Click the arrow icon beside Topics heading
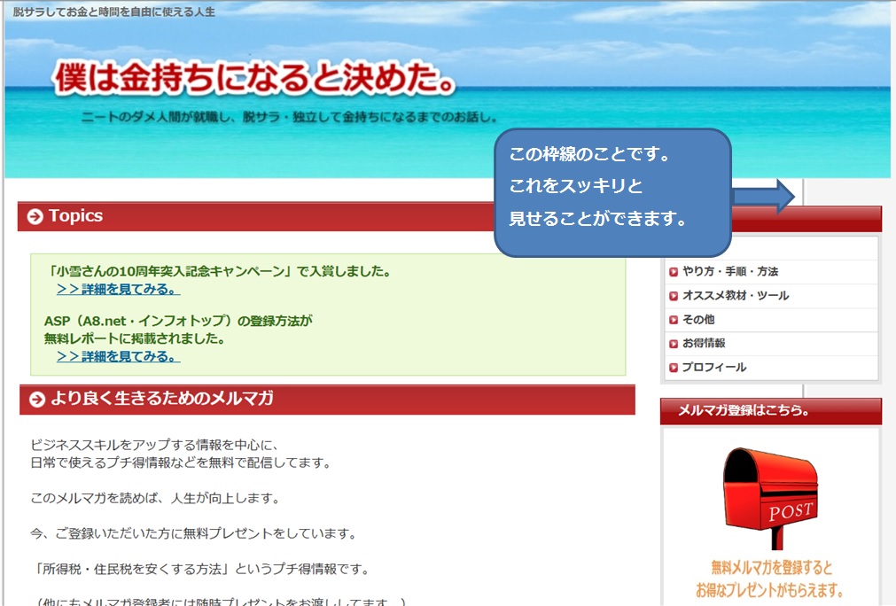 coord(35,217)
